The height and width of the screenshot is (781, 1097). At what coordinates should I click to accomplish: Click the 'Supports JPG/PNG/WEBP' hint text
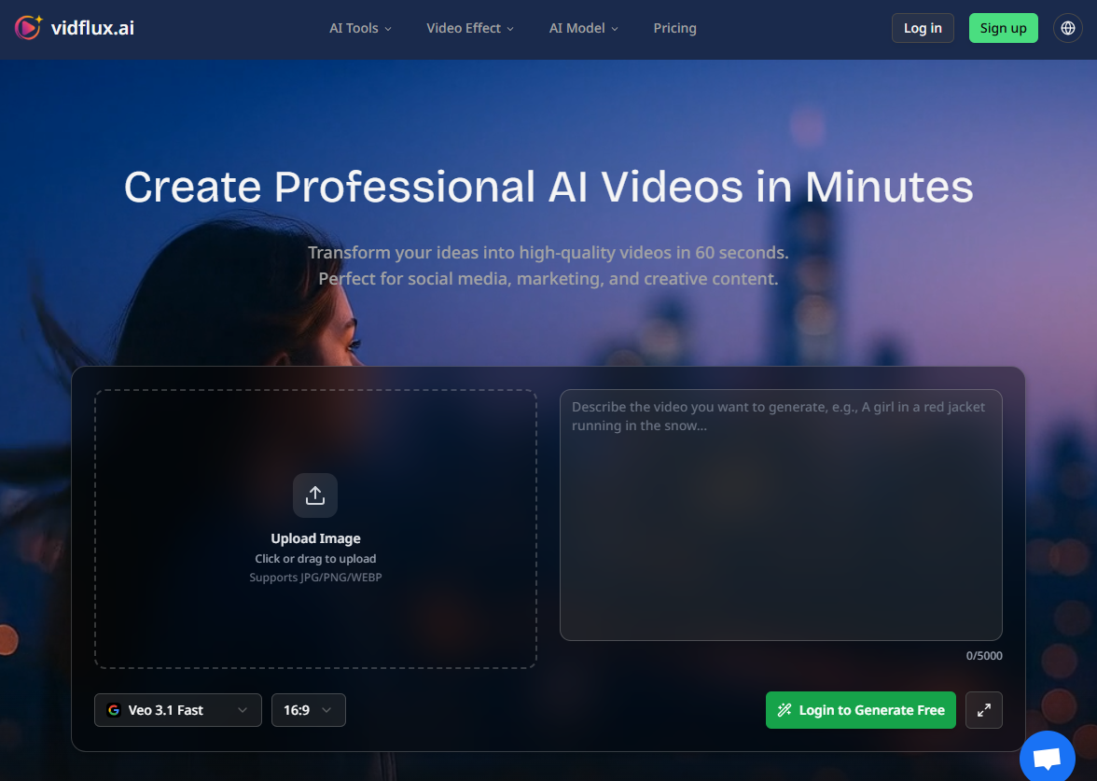[x=315, y=578]
